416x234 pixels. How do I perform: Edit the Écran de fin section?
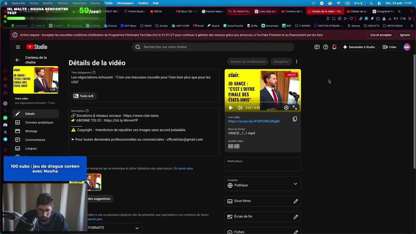pos(296,217)
